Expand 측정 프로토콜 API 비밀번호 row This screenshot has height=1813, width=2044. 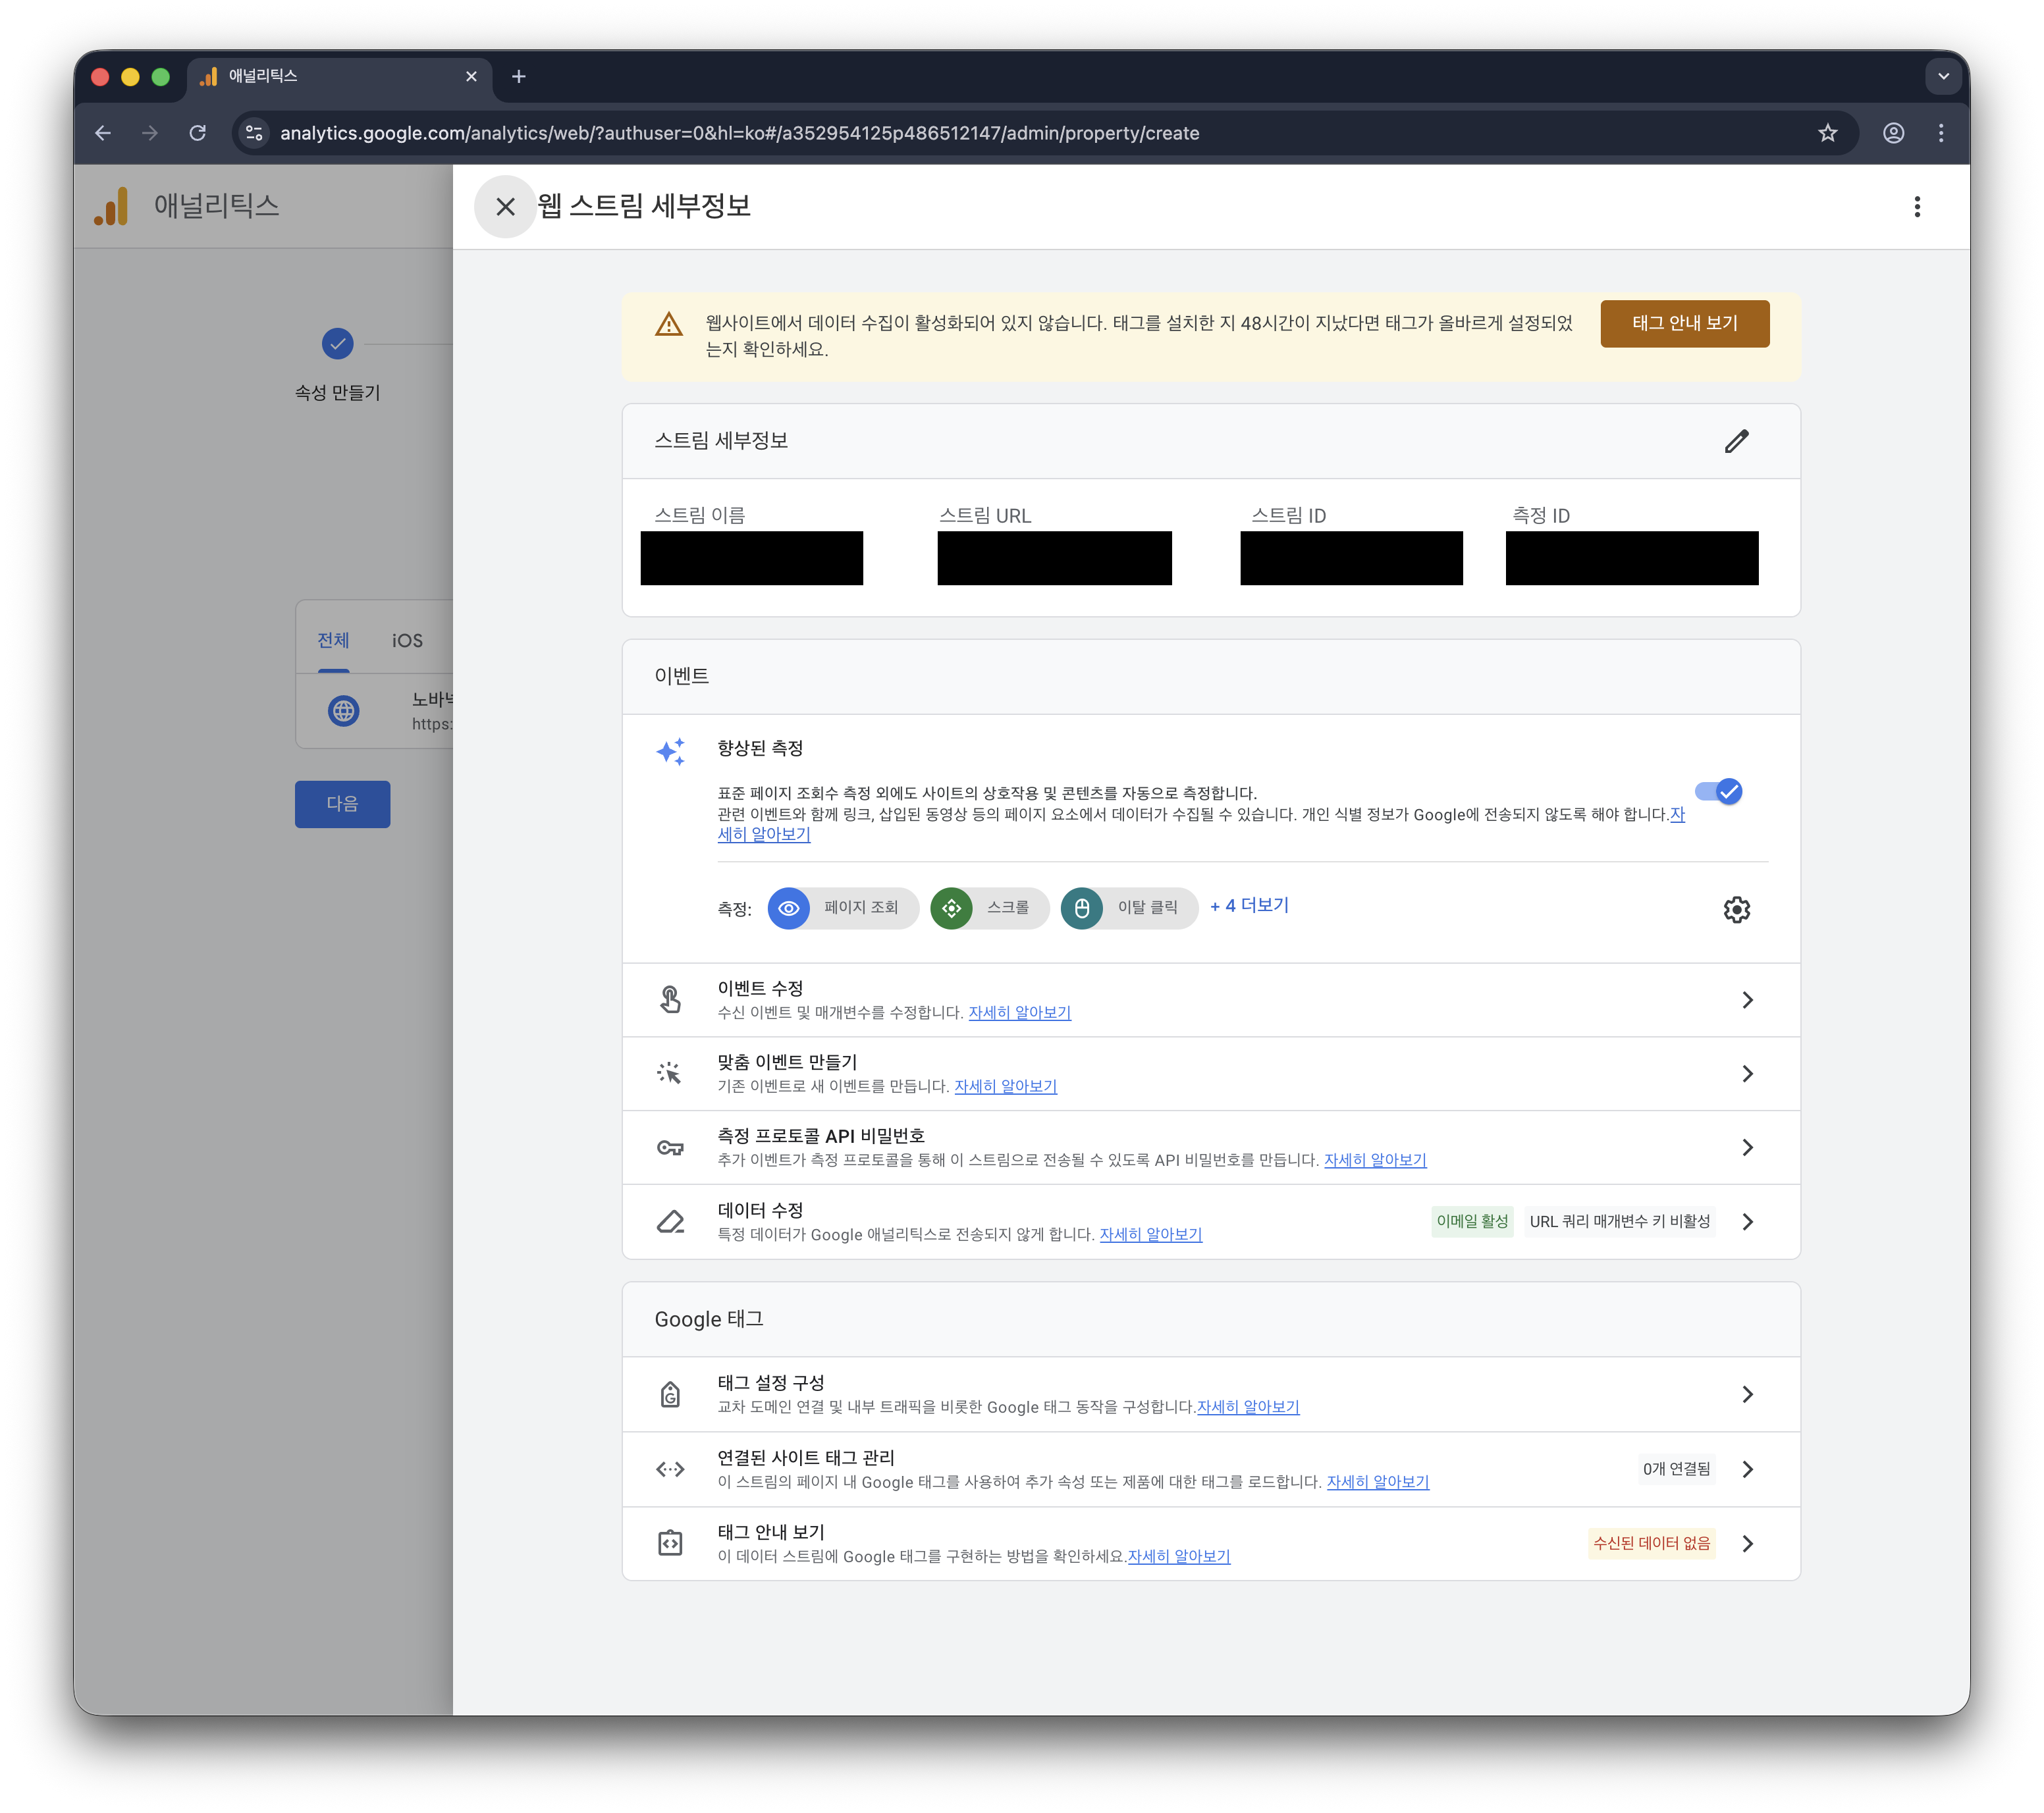1747,1147
